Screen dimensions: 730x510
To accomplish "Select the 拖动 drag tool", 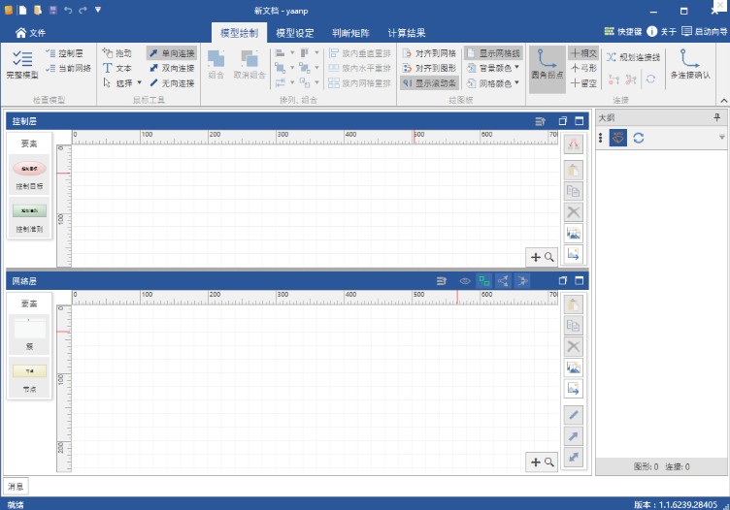I will point(117,53).
